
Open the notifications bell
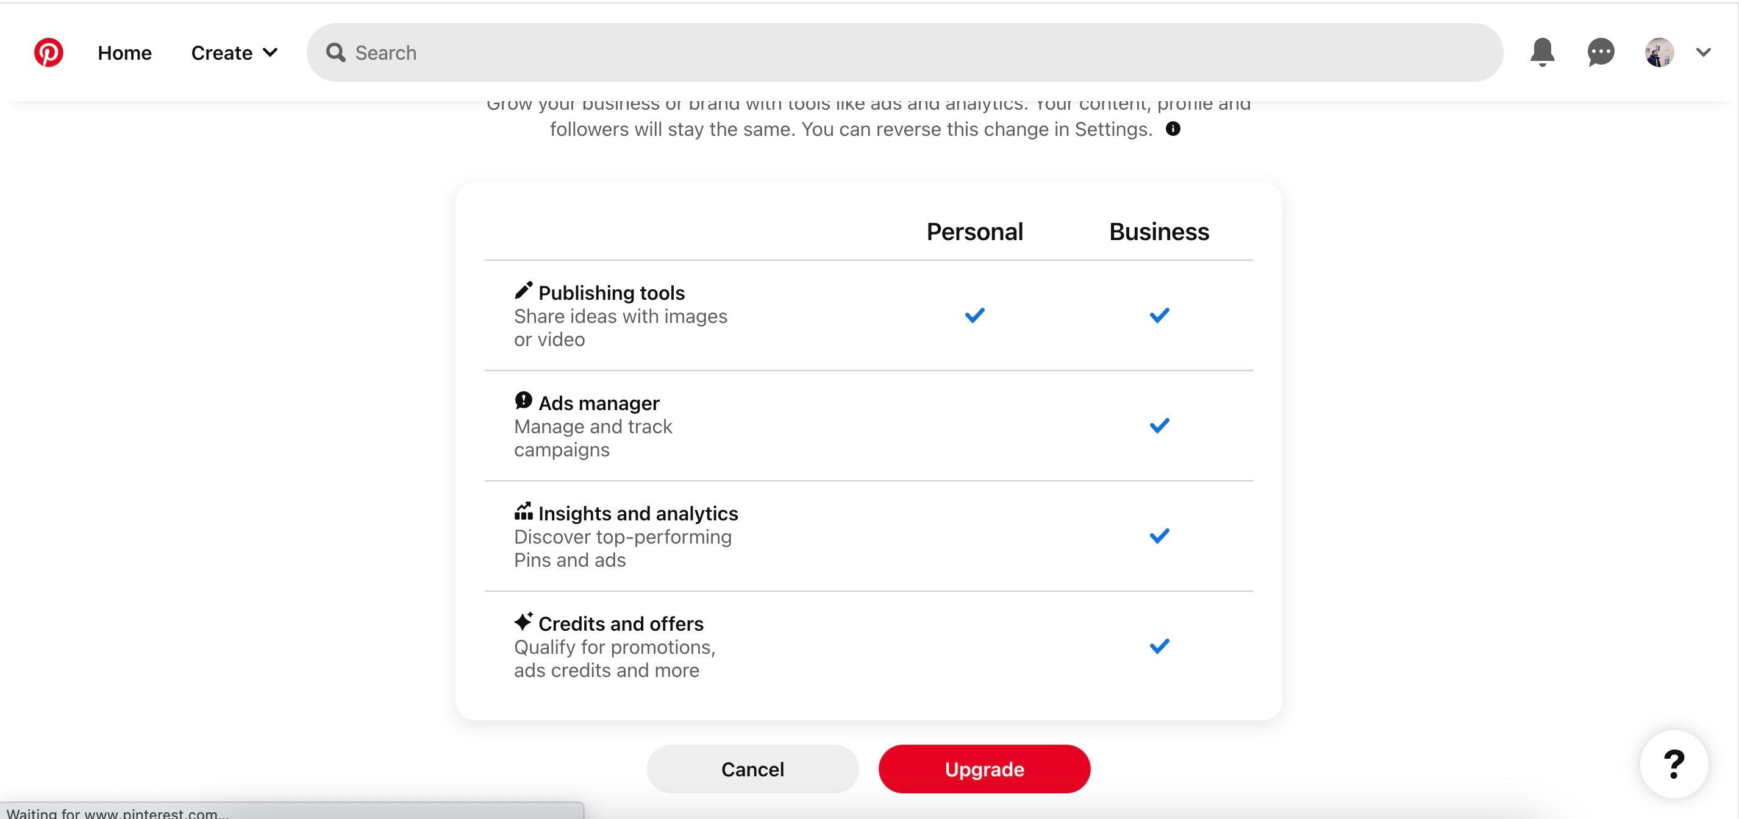tap(1542, 52)
